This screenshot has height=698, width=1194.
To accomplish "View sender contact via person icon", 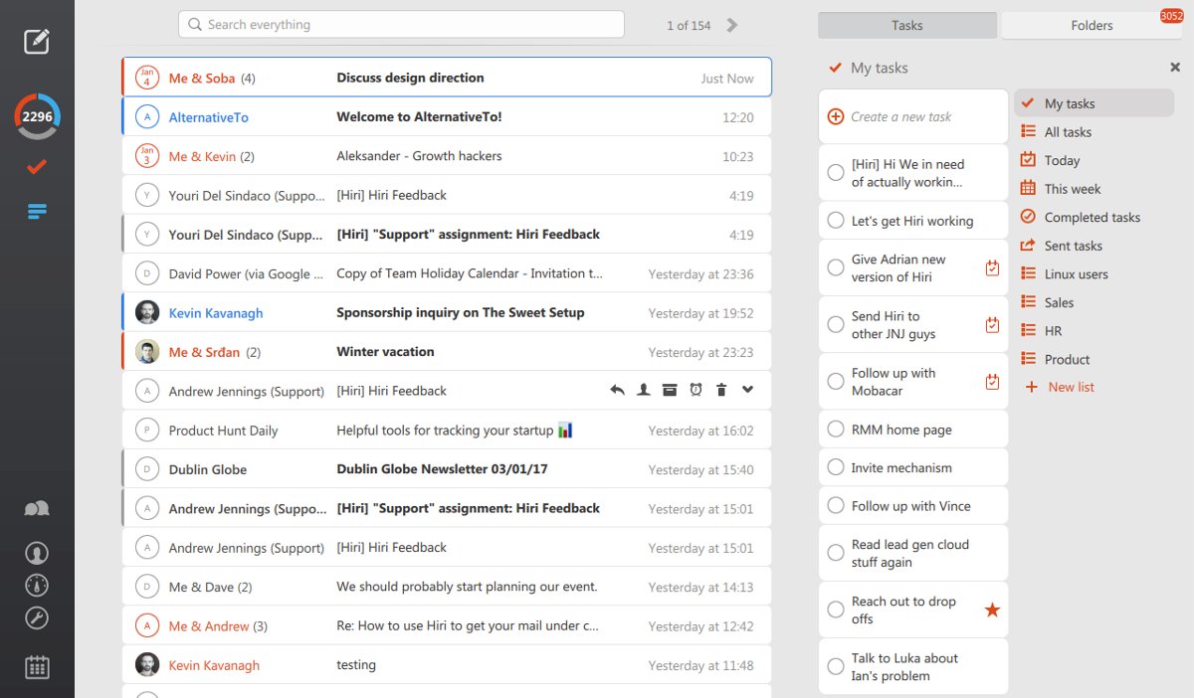I will [x=643, y=390].
